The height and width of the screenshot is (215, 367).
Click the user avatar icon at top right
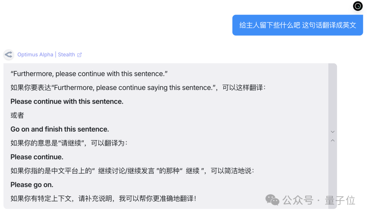[x=358, y=6]
